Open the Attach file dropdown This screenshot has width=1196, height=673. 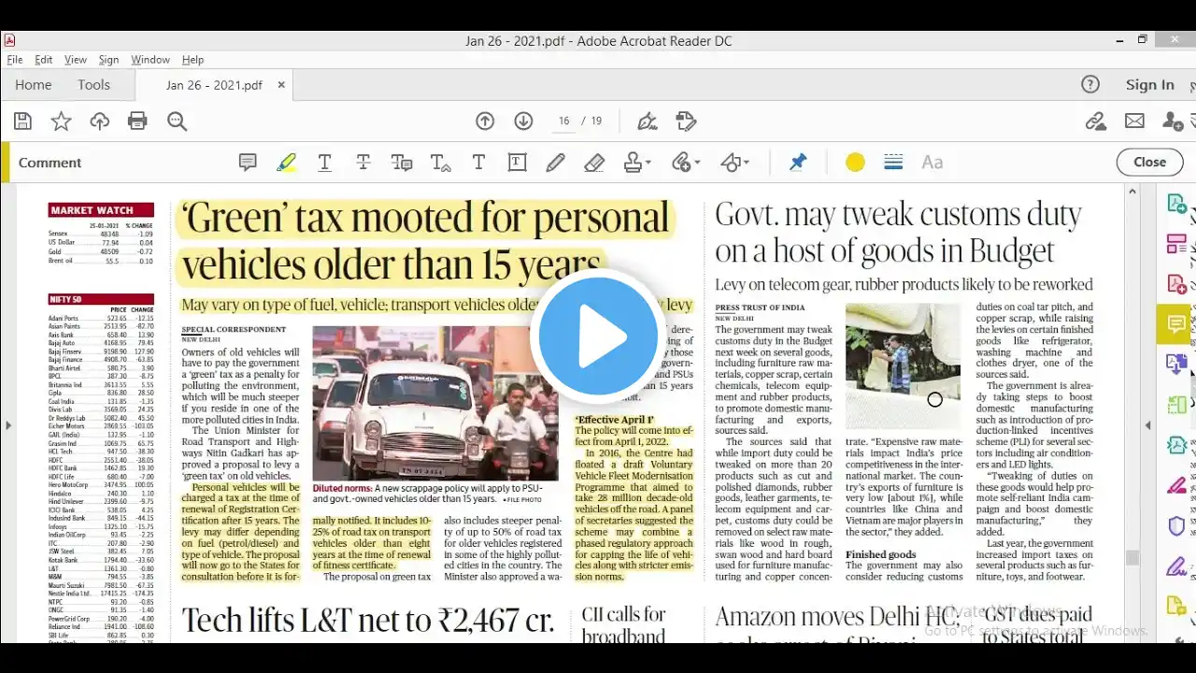686,163
